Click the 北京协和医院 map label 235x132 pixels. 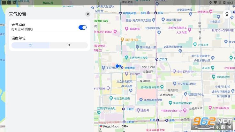pyautogui.click(x=125, y=82)
